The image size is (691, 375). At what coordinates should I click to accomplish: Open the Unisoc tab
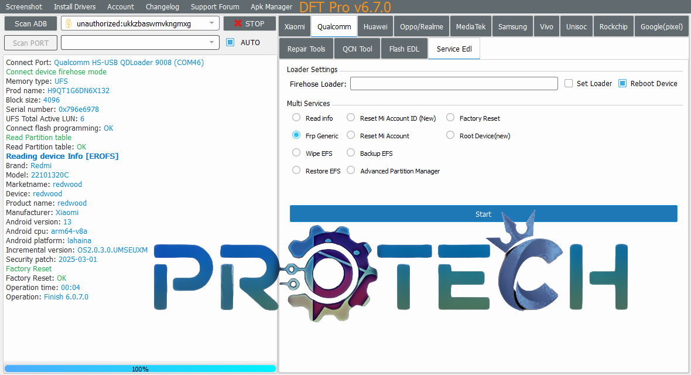point(576,26)
